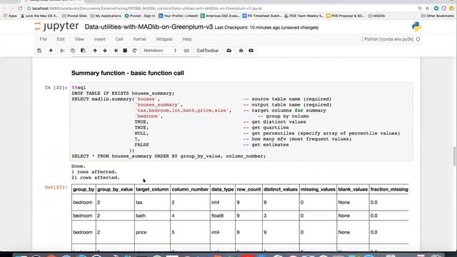Viewport: 457px width, 257px height.
Task: Open command palette keyboard icon
Action: (x=186, y=51)
